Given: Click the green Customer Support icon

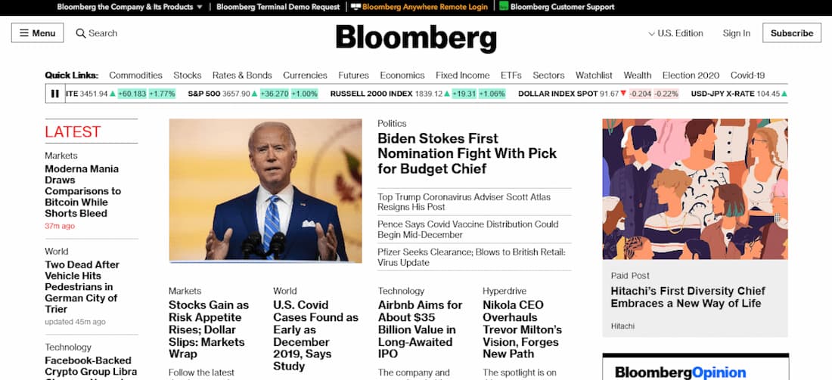Looking at the screenshot, I should click(504, 7).
